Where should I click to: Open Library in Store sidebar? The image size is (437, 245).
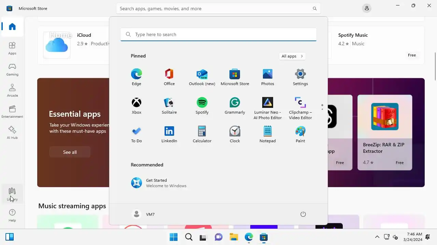click(12, 194)
